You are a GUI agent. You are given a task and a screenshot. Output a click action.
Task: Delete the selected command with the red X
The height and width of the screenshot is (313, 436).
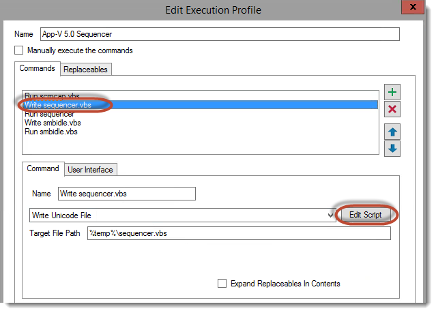(x=392, y=109)
